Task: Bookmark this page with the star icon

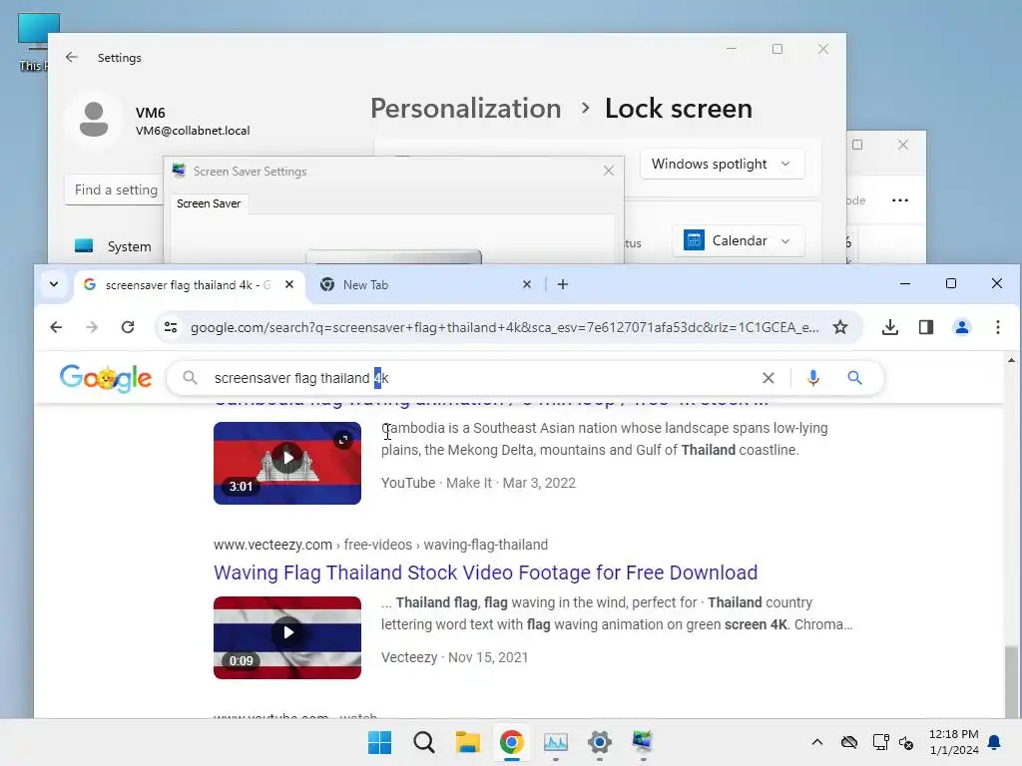Action: coord(840,327)
